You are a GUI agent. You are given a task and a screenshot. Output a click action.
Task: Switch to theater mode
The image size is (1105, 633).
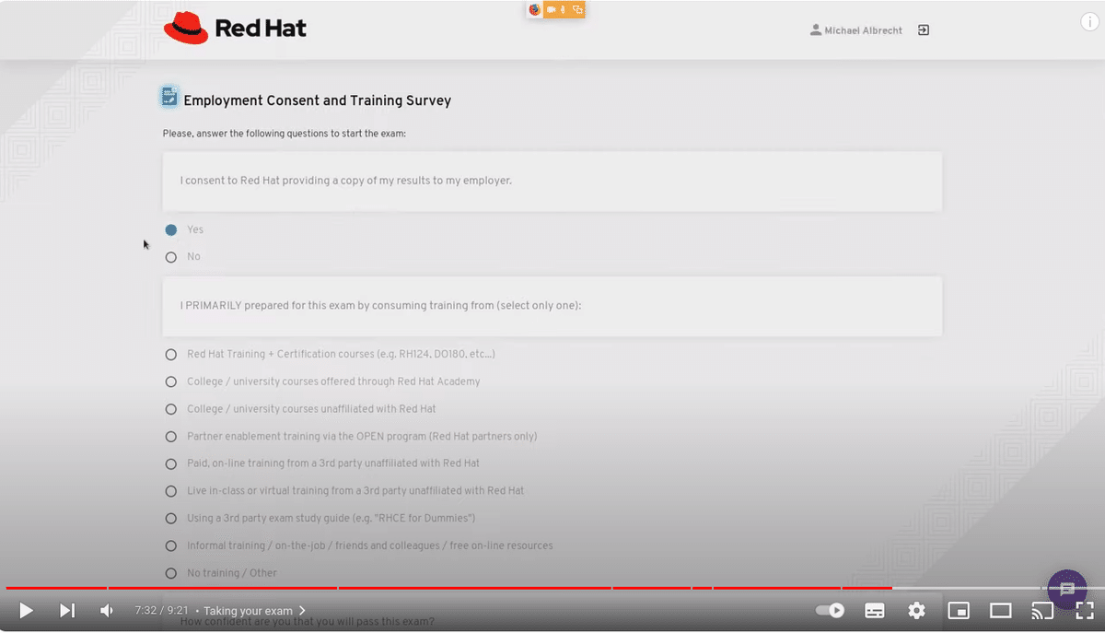1001,610
